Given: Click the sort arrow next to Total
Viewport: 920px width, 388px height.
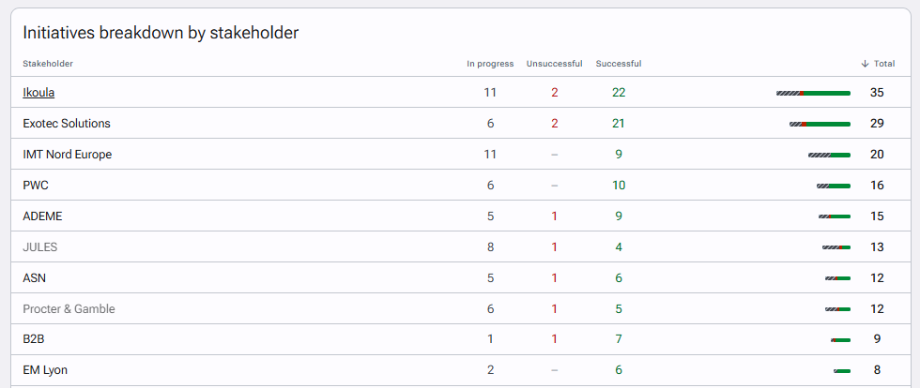Looking at the screenshot, I should 865,64.
